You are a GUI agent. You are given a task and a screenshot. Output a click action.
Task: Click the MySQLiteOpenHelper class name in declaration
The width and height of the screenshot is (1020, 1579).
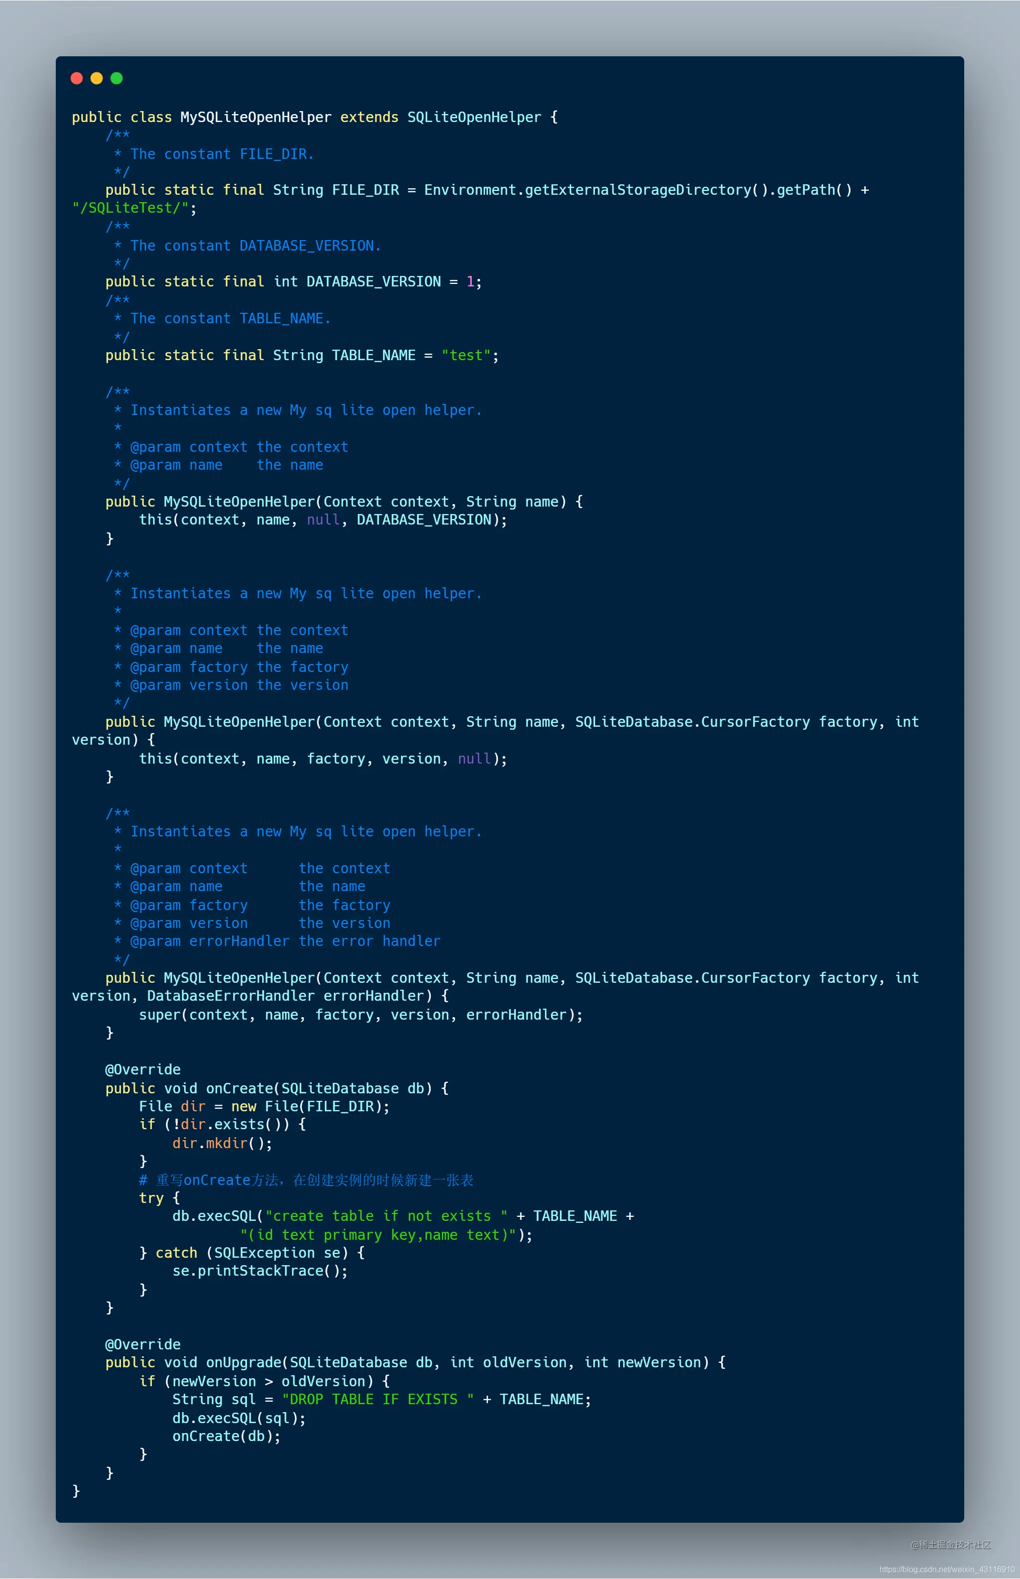click(x=255, y=117)
